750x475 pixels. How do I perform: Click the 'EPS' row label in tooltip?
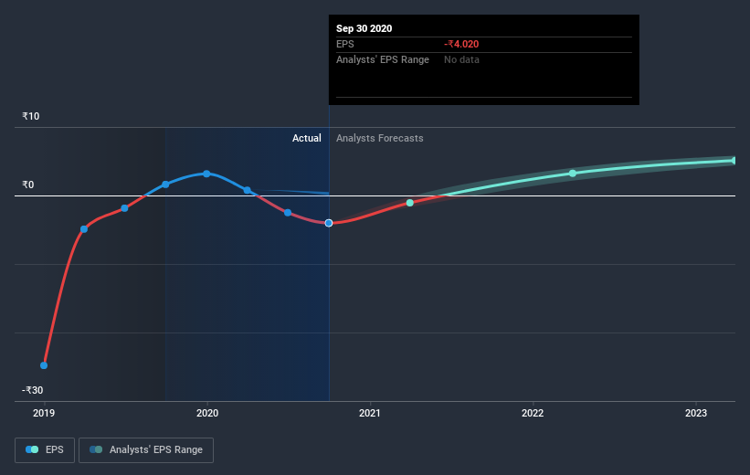click(345, 44)
